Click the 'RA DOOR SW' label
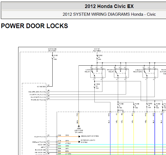 pyautogui.click(x=40, y=150)
